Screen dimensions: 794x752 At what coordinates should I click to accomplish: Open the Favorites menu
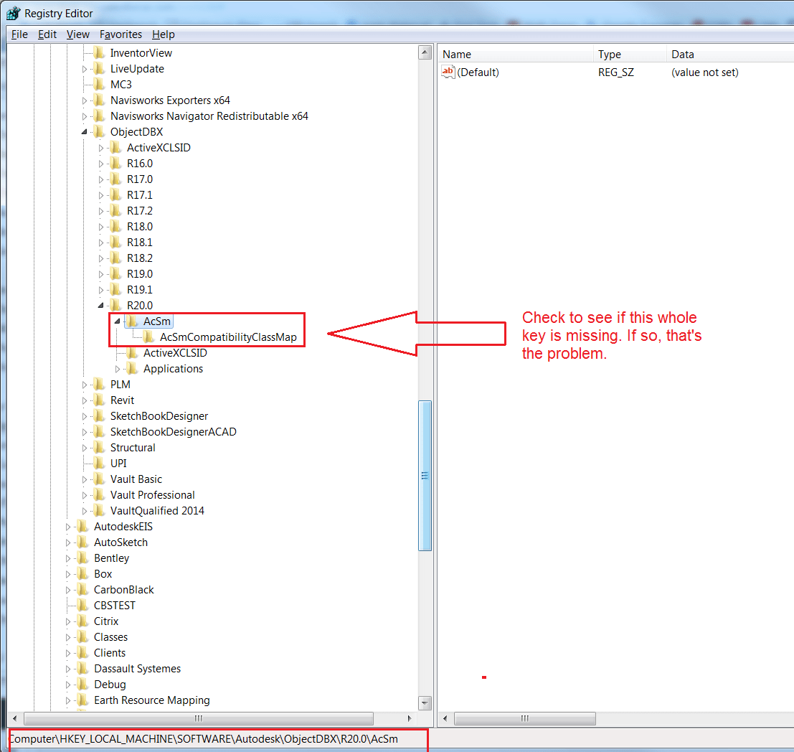[x=120, y=34]
